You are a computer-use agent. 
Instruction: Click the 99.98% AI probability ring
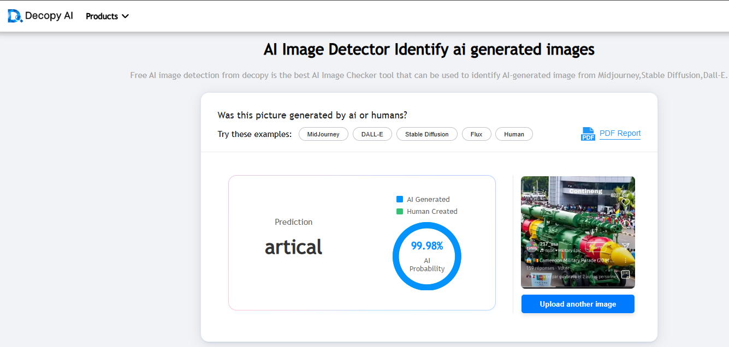pyautogui.click(x=427, y=256)
